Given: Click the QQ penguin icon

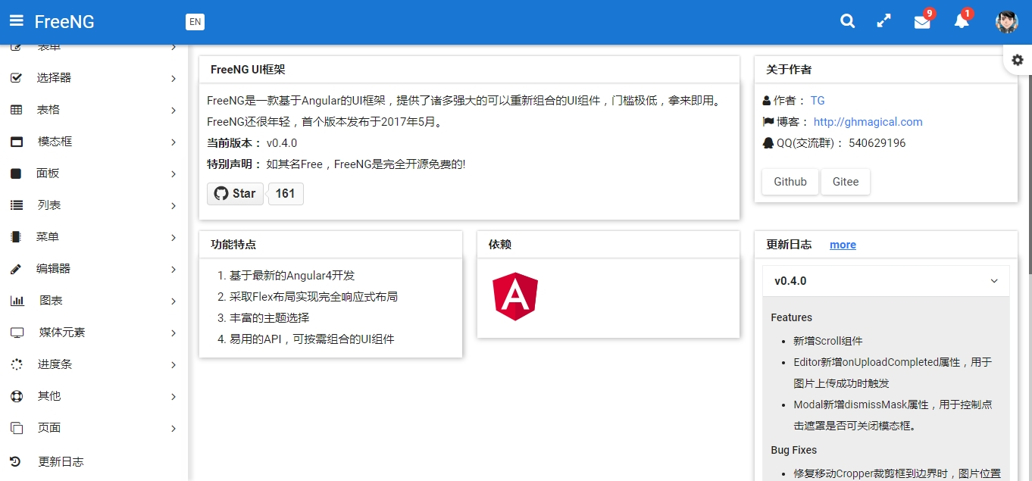Looking at the screenshot, I should pos(768,143).
